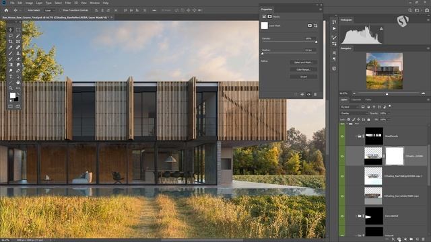Select the Rectangular Marquee tool
Viewport: 431px width, 242px height.
(x=18, y=30)
